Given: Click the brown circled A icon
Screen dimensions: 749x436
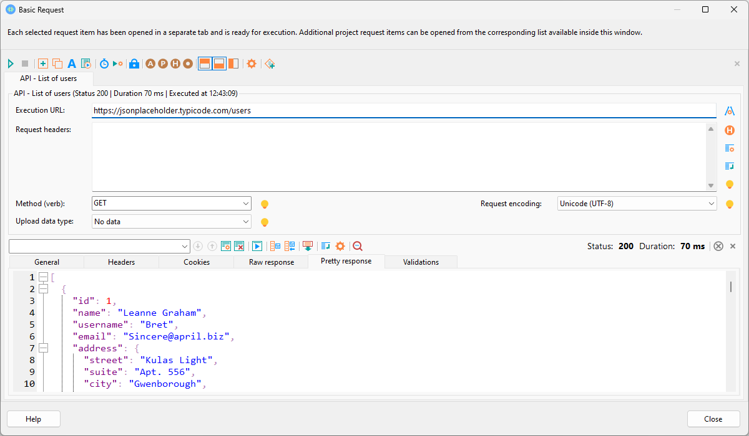Looking at the screenshot, I should [150, 64].
